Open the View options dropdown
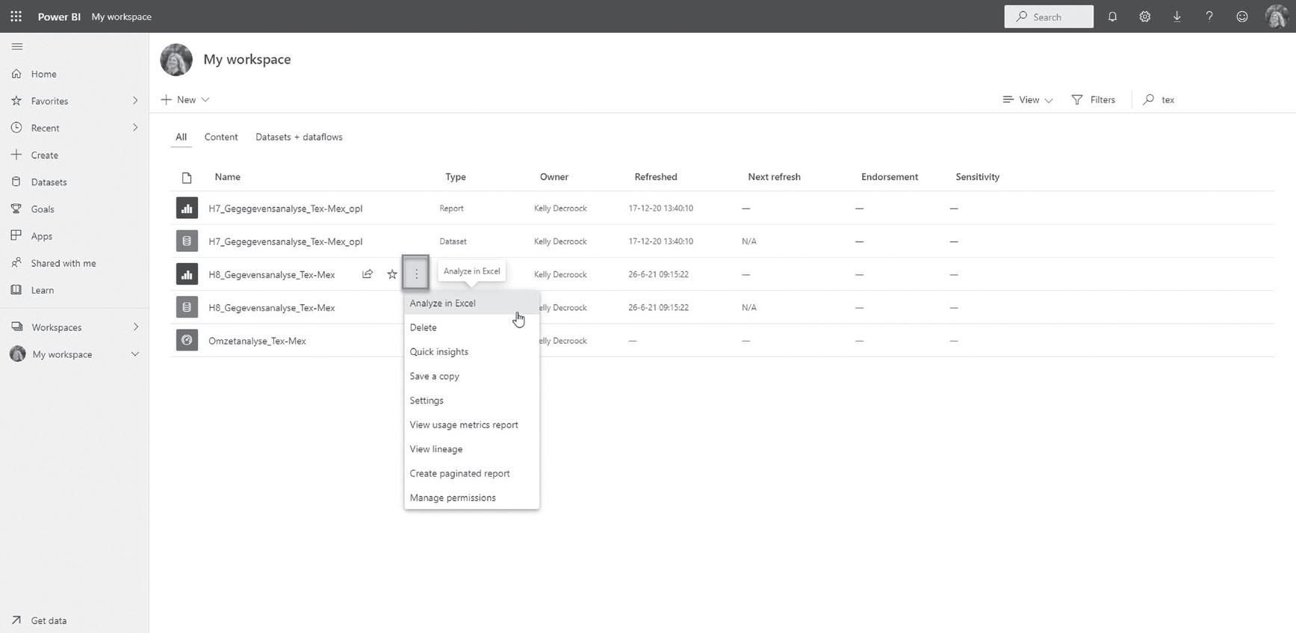The height and width of the screenshot is (633, 1296). [x=1028, y=99]
